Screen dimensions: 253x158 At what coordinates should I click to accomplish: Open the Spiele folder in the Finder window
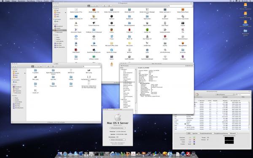pos(71,83)
